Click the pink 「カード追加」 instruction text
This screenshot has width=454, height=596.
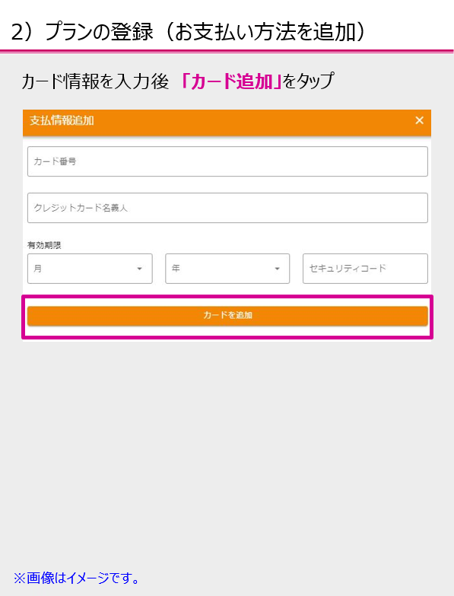(231, 81)
